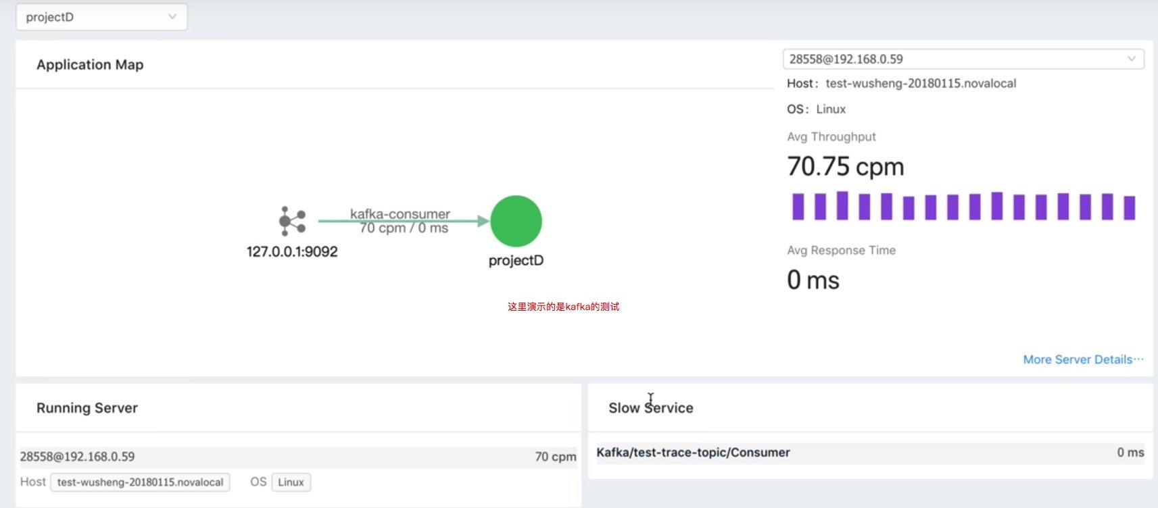Click the first throughput chart bar
The image size is (1158, 508).
pos(798,207)
